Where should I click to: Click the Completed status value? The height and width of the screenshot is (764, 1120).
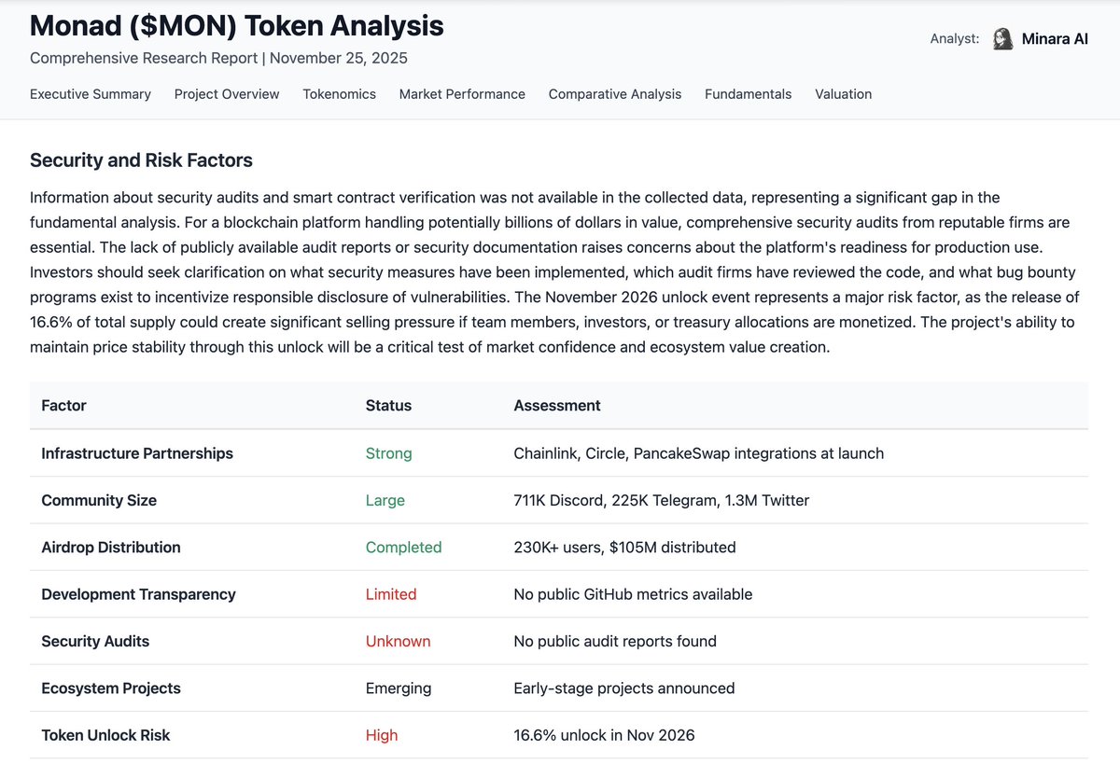[x=403, y=548]
